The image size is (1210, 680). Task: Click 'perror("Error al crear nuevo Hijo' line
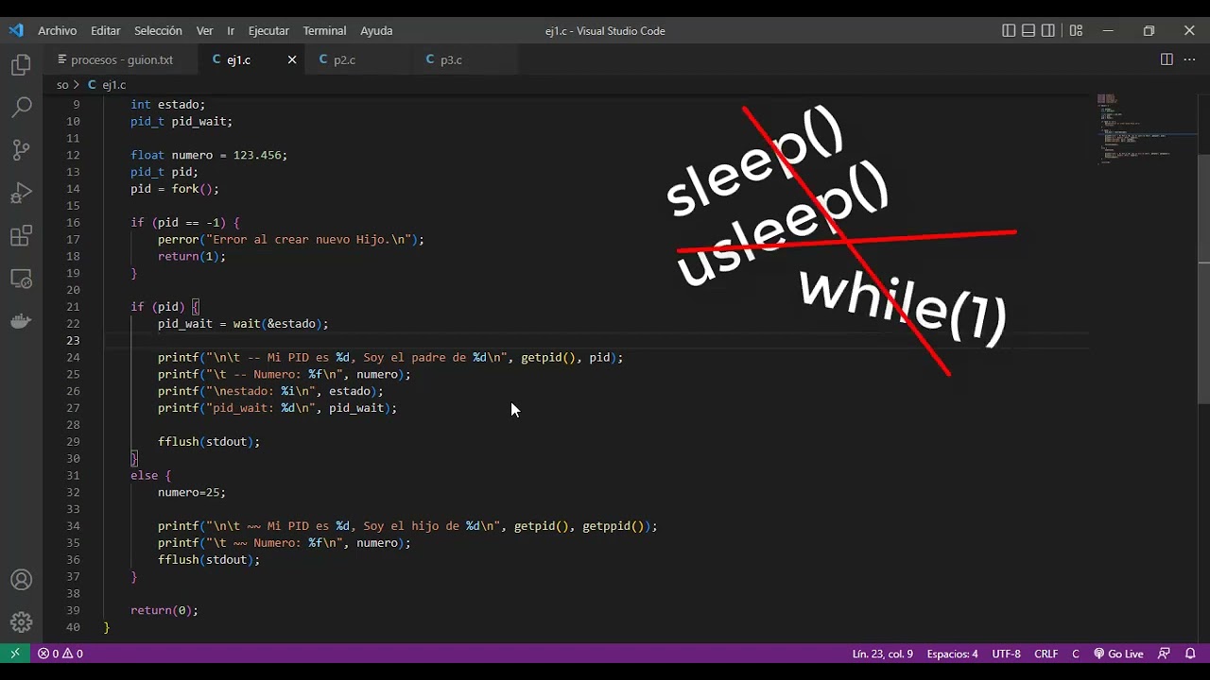291,240
